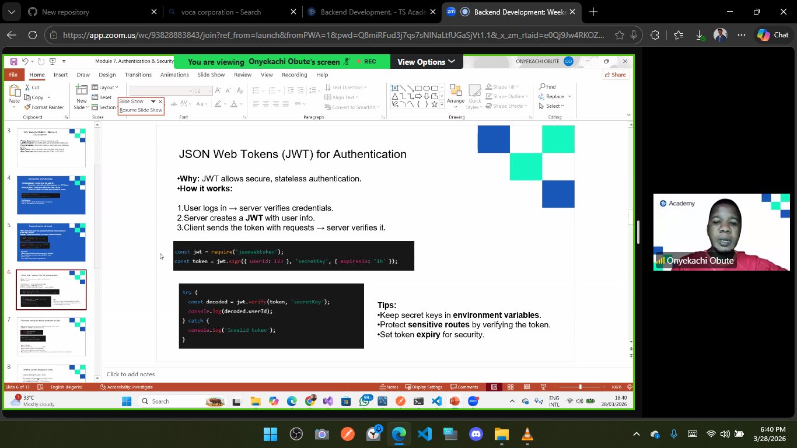Viewport: 797px width, 448px height.
Task: Click the Share button
Action: click(x=615, y=75)
